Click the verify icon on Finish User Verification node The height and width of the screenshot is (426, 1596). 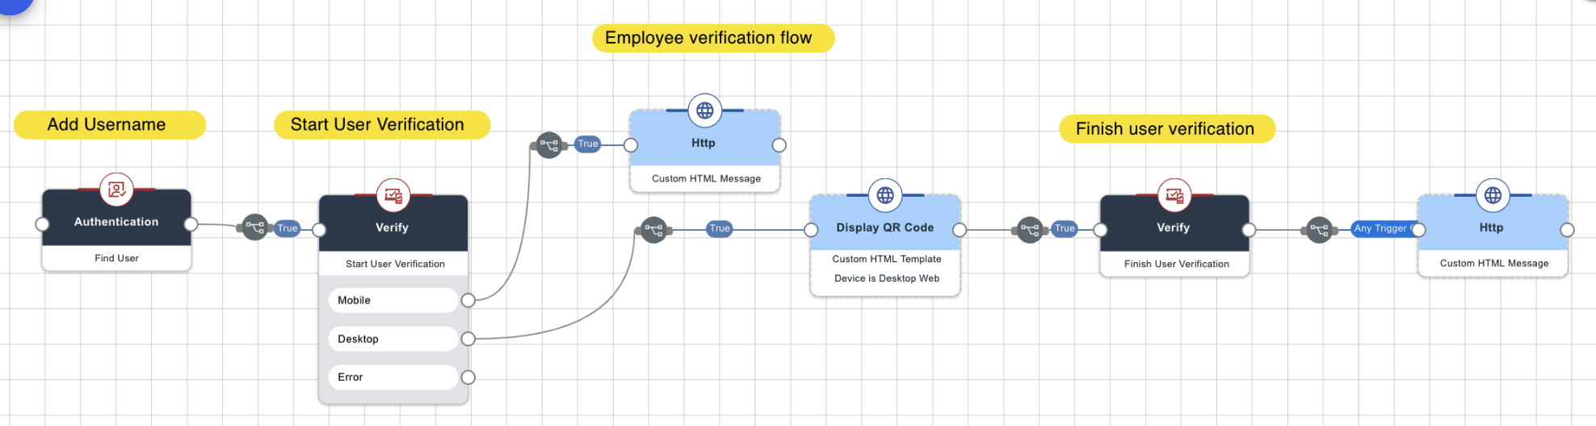[x=1174, y=195]
